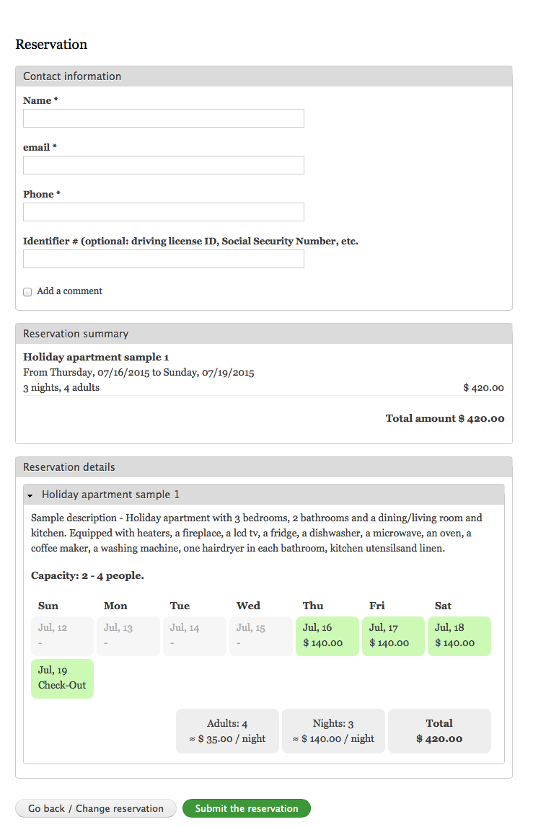Click into the Name input field
The width and height of the screenshot is (533, 827).
pos(163,118)
